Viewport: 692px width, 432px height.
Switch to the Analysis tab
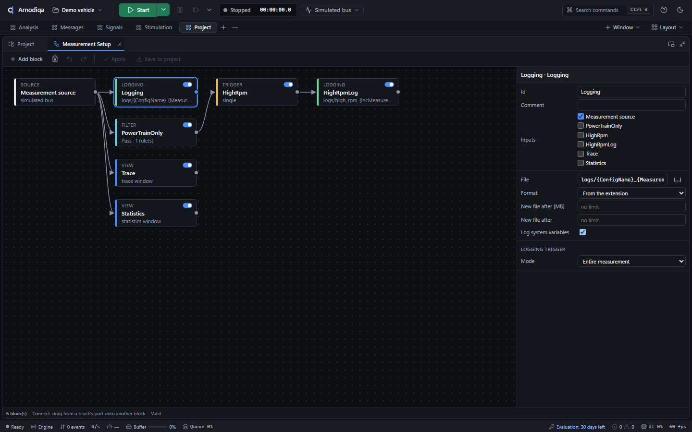[24, 27]
